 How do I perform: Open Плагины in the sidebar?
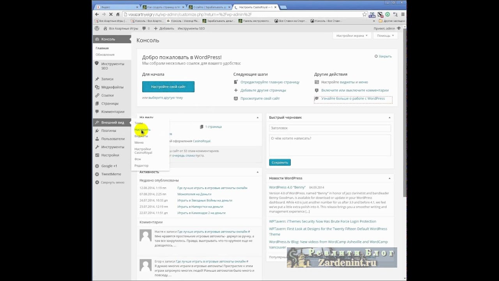(x=112, y=131)
